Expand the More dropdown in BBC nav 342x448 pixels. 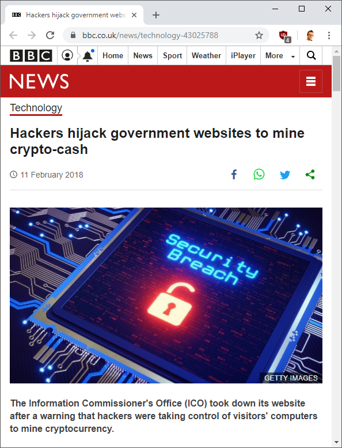pyautogui.click(x=280, y=55)
